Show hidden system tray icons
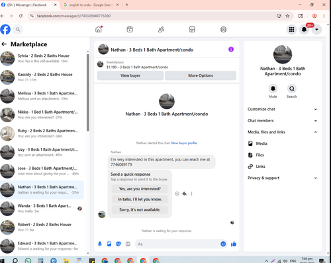This screenshot has height=263, width=331. [x=266, y=261]
